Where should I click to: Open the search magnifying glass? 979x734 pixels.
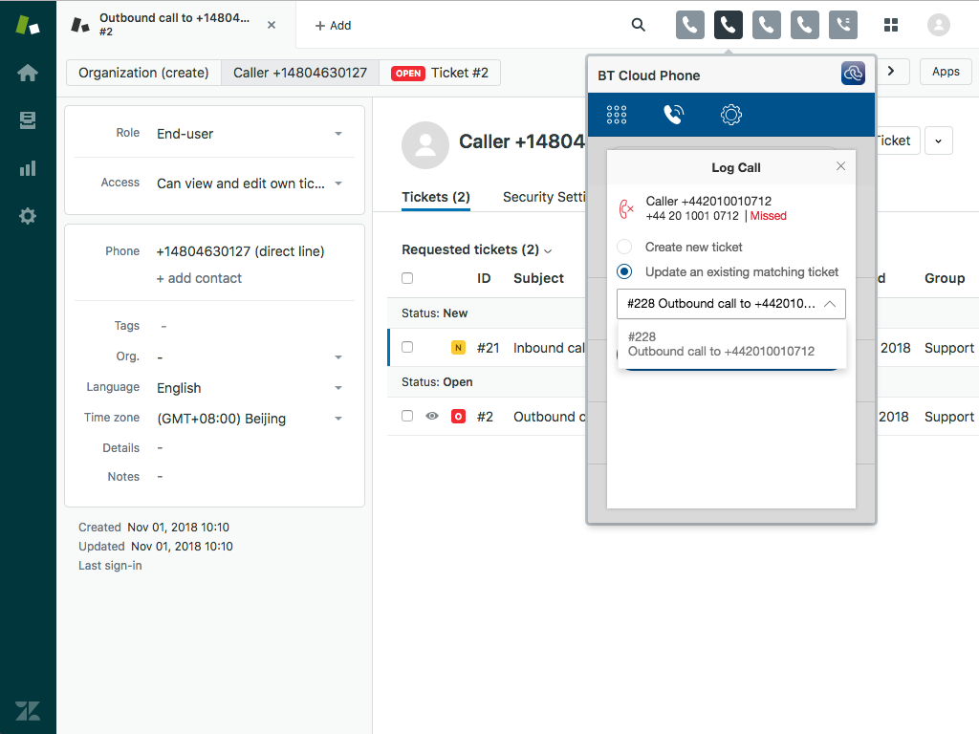[638, 25]
